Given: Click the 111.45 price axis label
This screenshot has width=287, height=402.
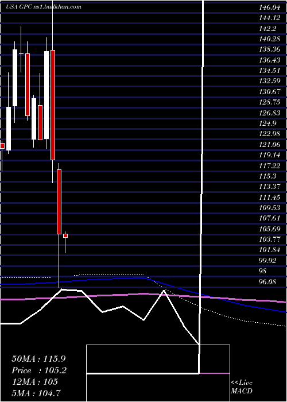Looking at the screenshot, I should pos(269,197).
